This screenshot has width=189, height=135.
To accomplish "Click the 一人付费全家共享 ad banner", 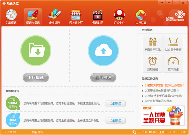I will (163, 115).
